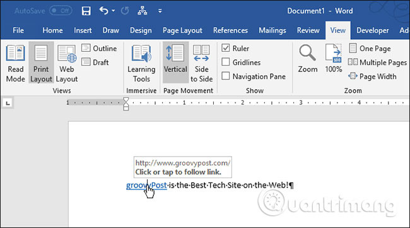This screenshot has width=410, height=228.
Task: Choose Multiple Pages zoom
Action: 378,63
